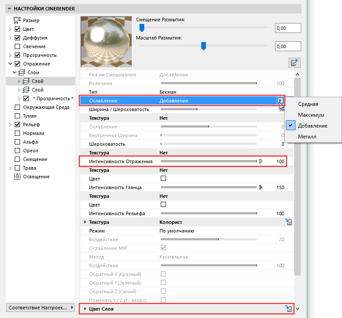Image resolution: width=342 pixels, height=318 pixels.
Task: Collapse the Отражение tree node
Action: click(x=10, y=64)
